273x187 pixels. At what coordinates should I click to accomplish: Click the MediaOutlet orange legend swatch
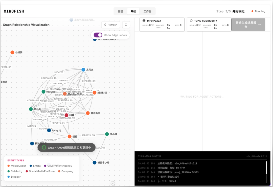click(9, 166)
